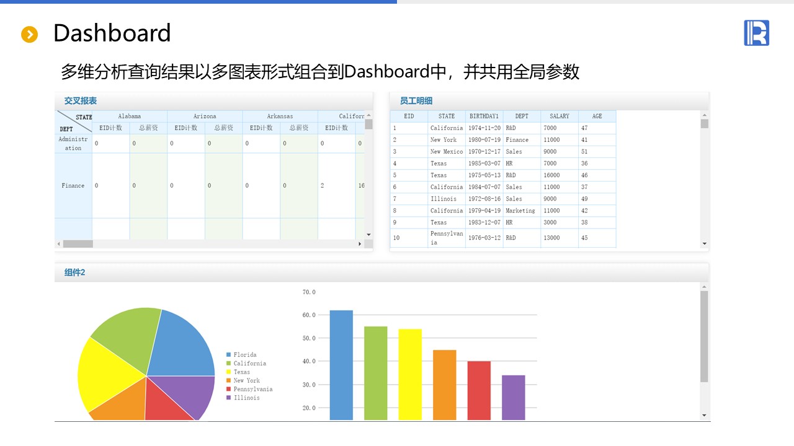The height and width of the screenshot is (446, 794).
Task: Click the yellow bar in bar chart
Action: pos(410,375)
